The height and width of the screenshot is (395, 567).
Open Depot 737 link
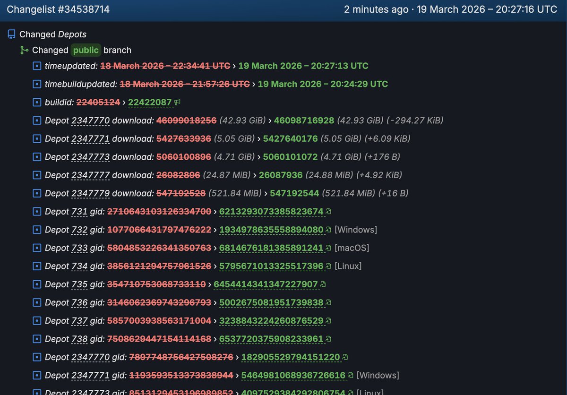coord(79,320)
